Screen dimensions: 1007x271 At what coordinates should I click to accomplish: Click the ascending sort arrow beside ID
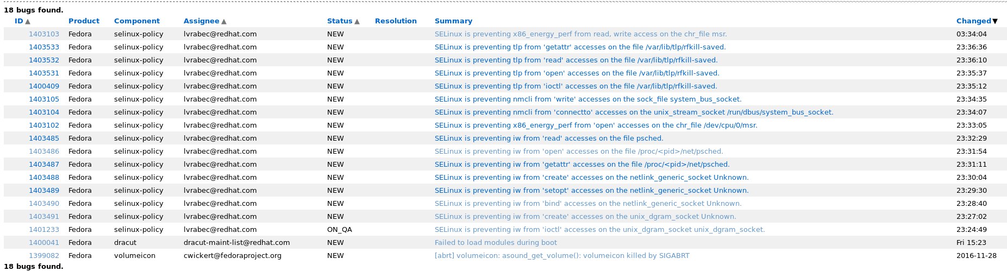(28, 21)
